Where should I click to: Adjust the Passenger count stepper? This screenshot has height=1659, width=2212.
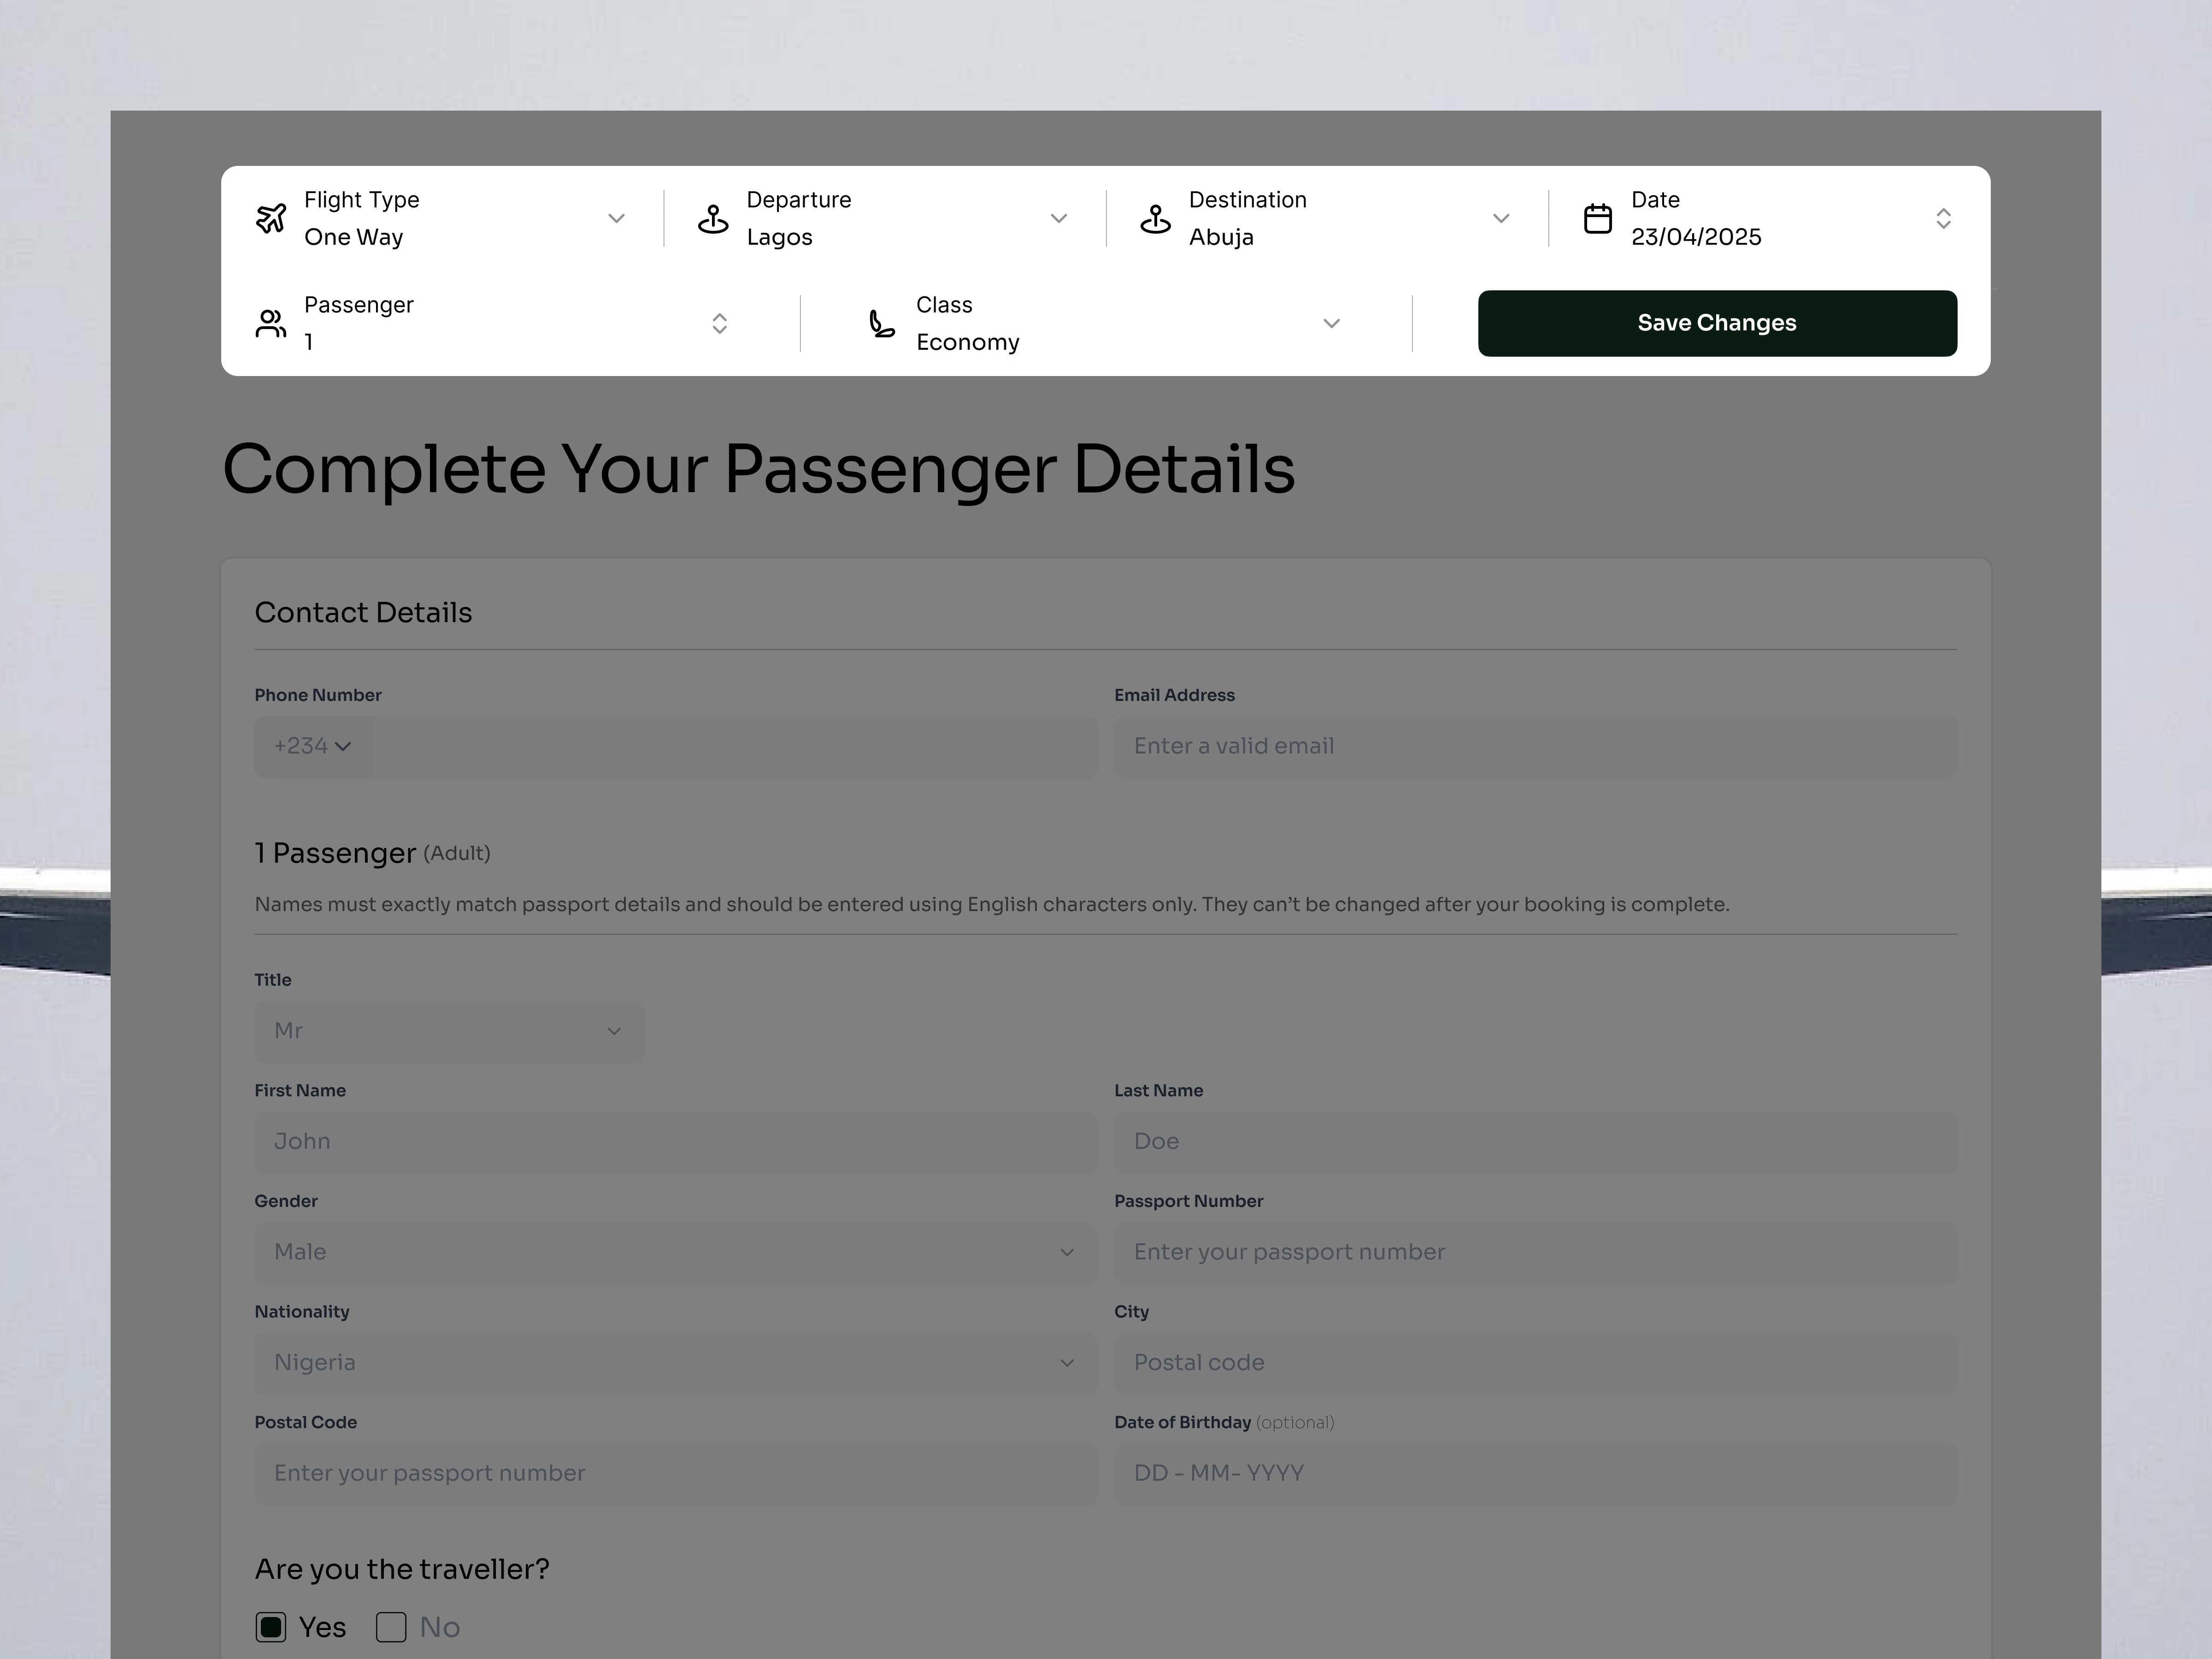719,323
